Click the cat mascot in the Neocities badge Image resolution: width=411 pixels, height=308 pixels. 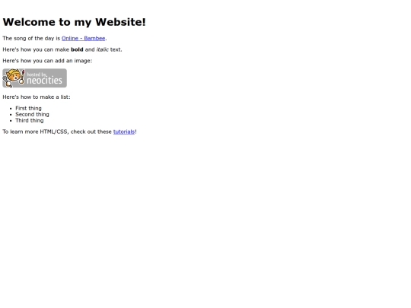click(x=12, y=78)
